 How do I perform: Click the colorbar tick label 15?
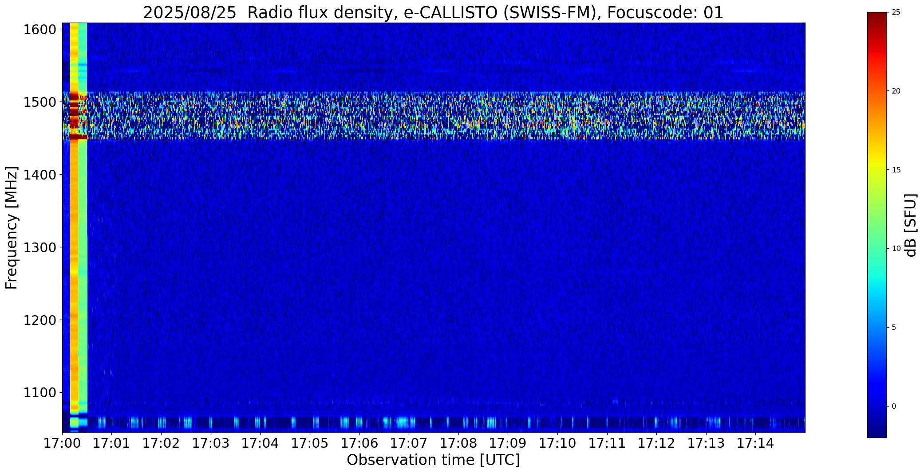click(x=896, y=170)
